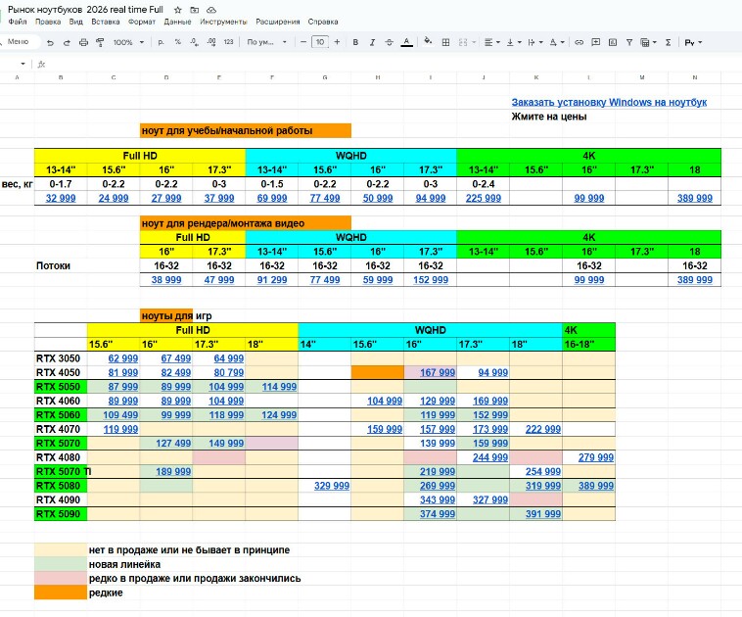Open the 91 299 price link
Viewport: 742px width, 617px height.
click(x=272, y=280)
